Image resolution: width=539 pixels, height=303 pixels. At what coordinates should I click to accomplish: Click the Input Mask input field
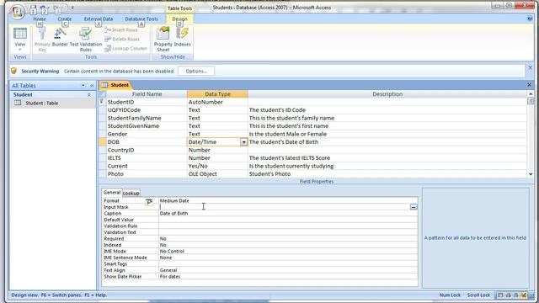pos(285,207)
